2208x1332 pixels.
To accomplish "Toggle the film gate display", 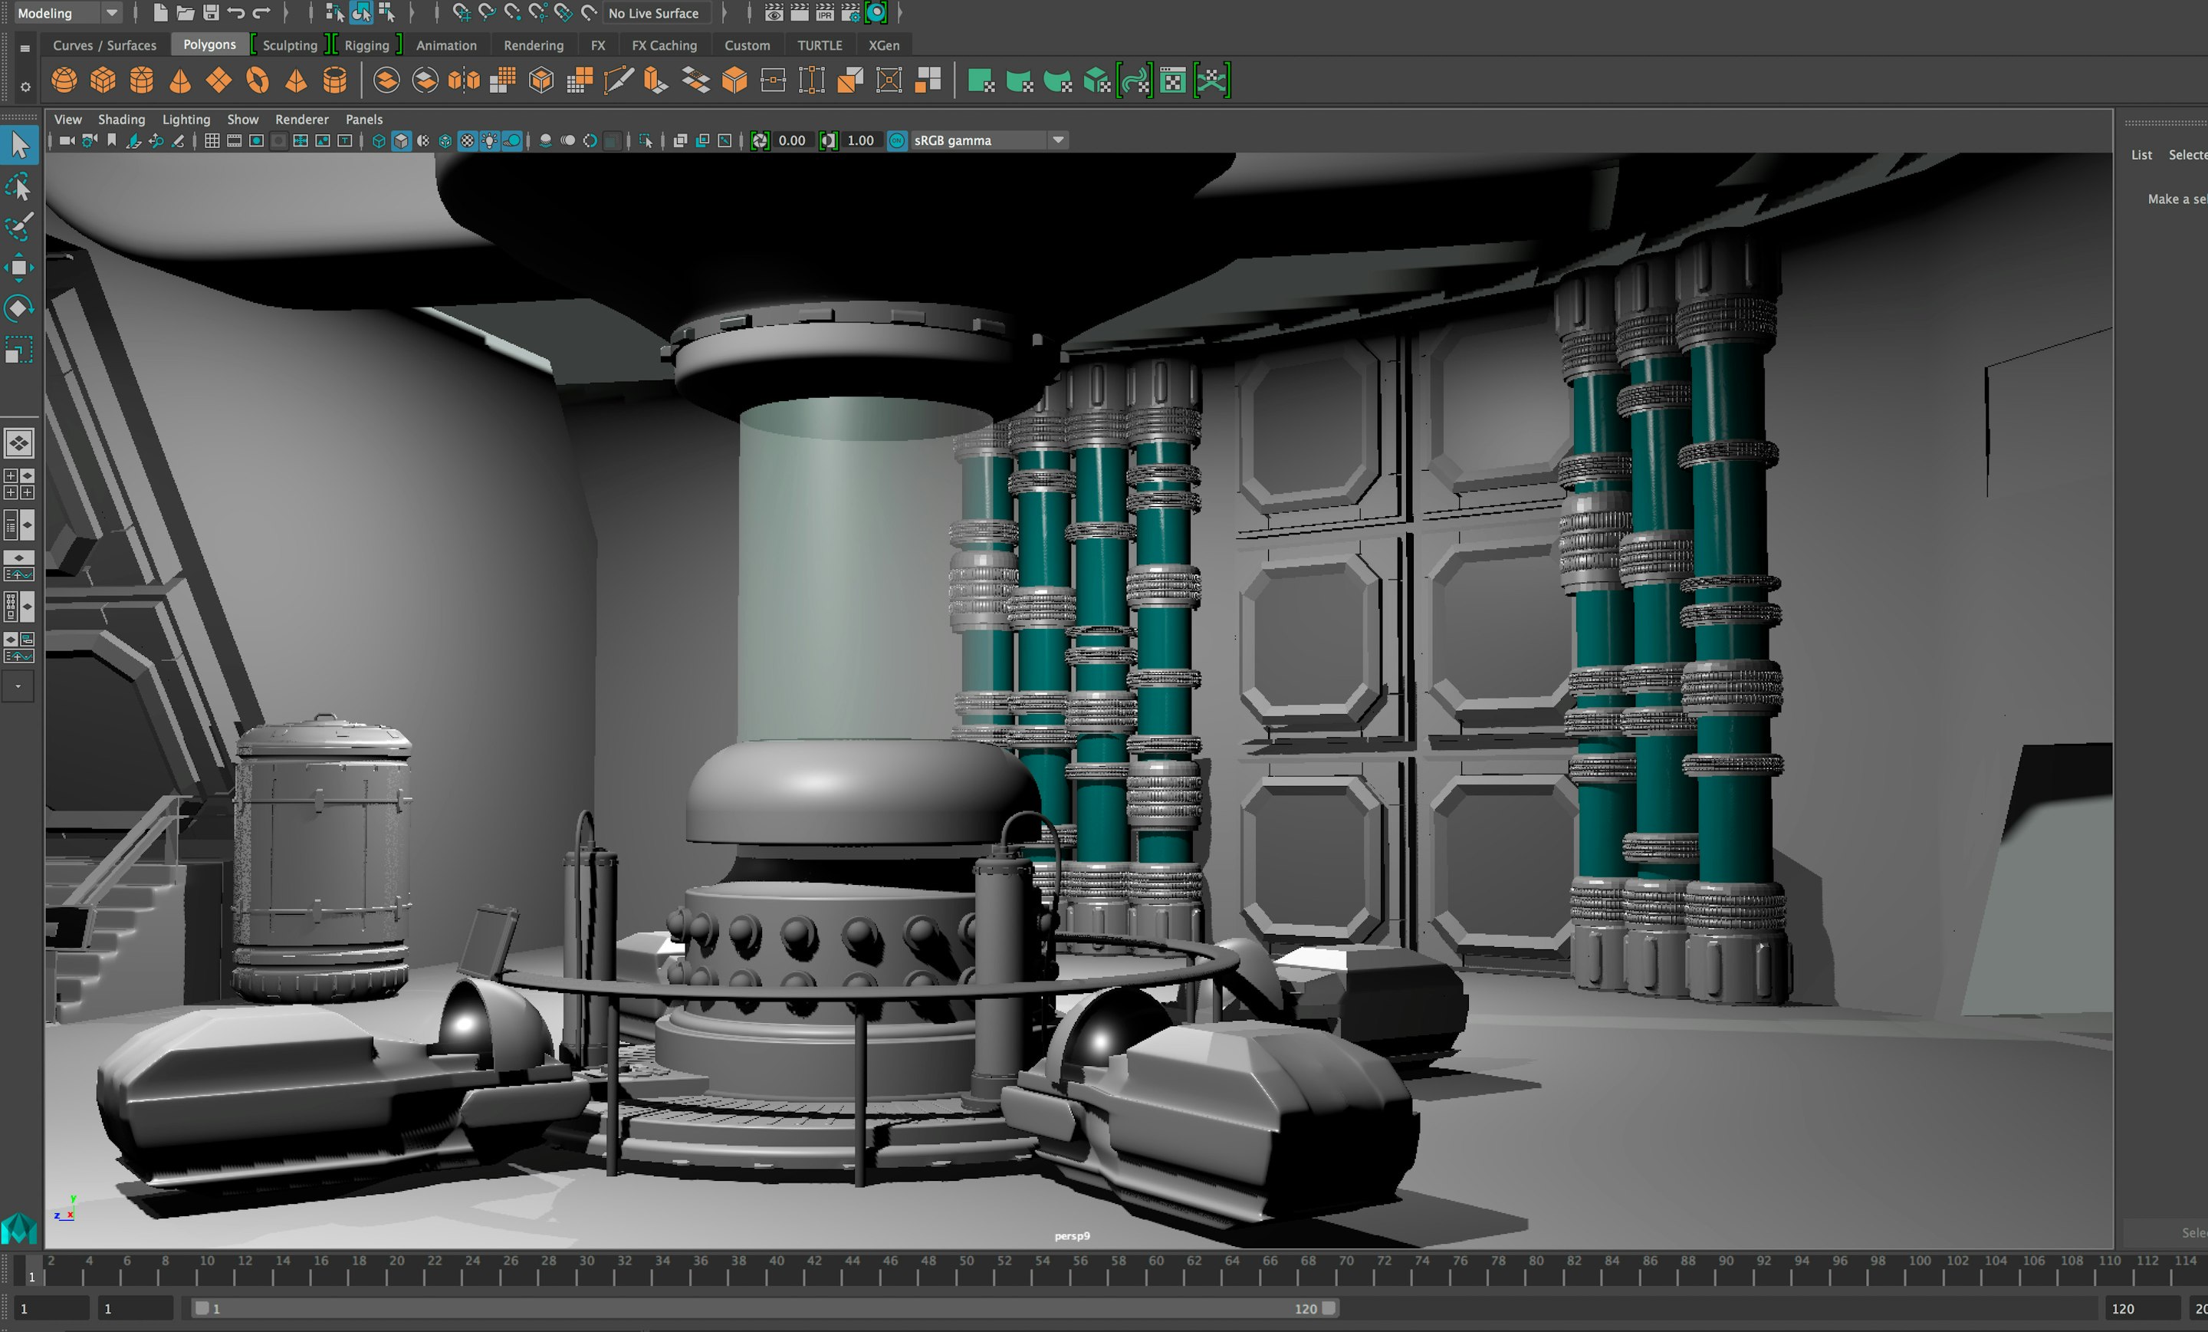I will [234, 141].
